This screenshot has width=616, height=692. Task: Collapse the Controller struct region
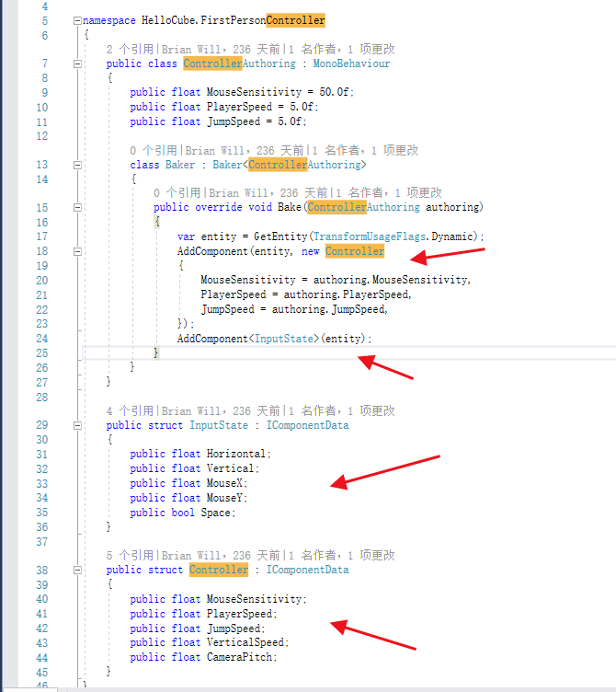click(77, 570)
